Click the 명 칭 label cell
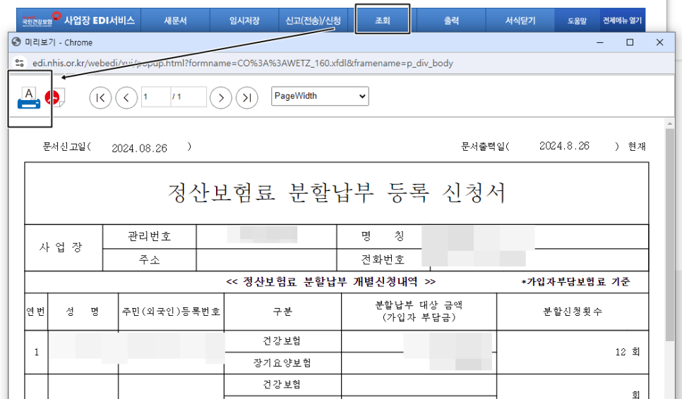The height and width of the screenshot is (399, 682). pyautogui.click(x=383, y=237)
